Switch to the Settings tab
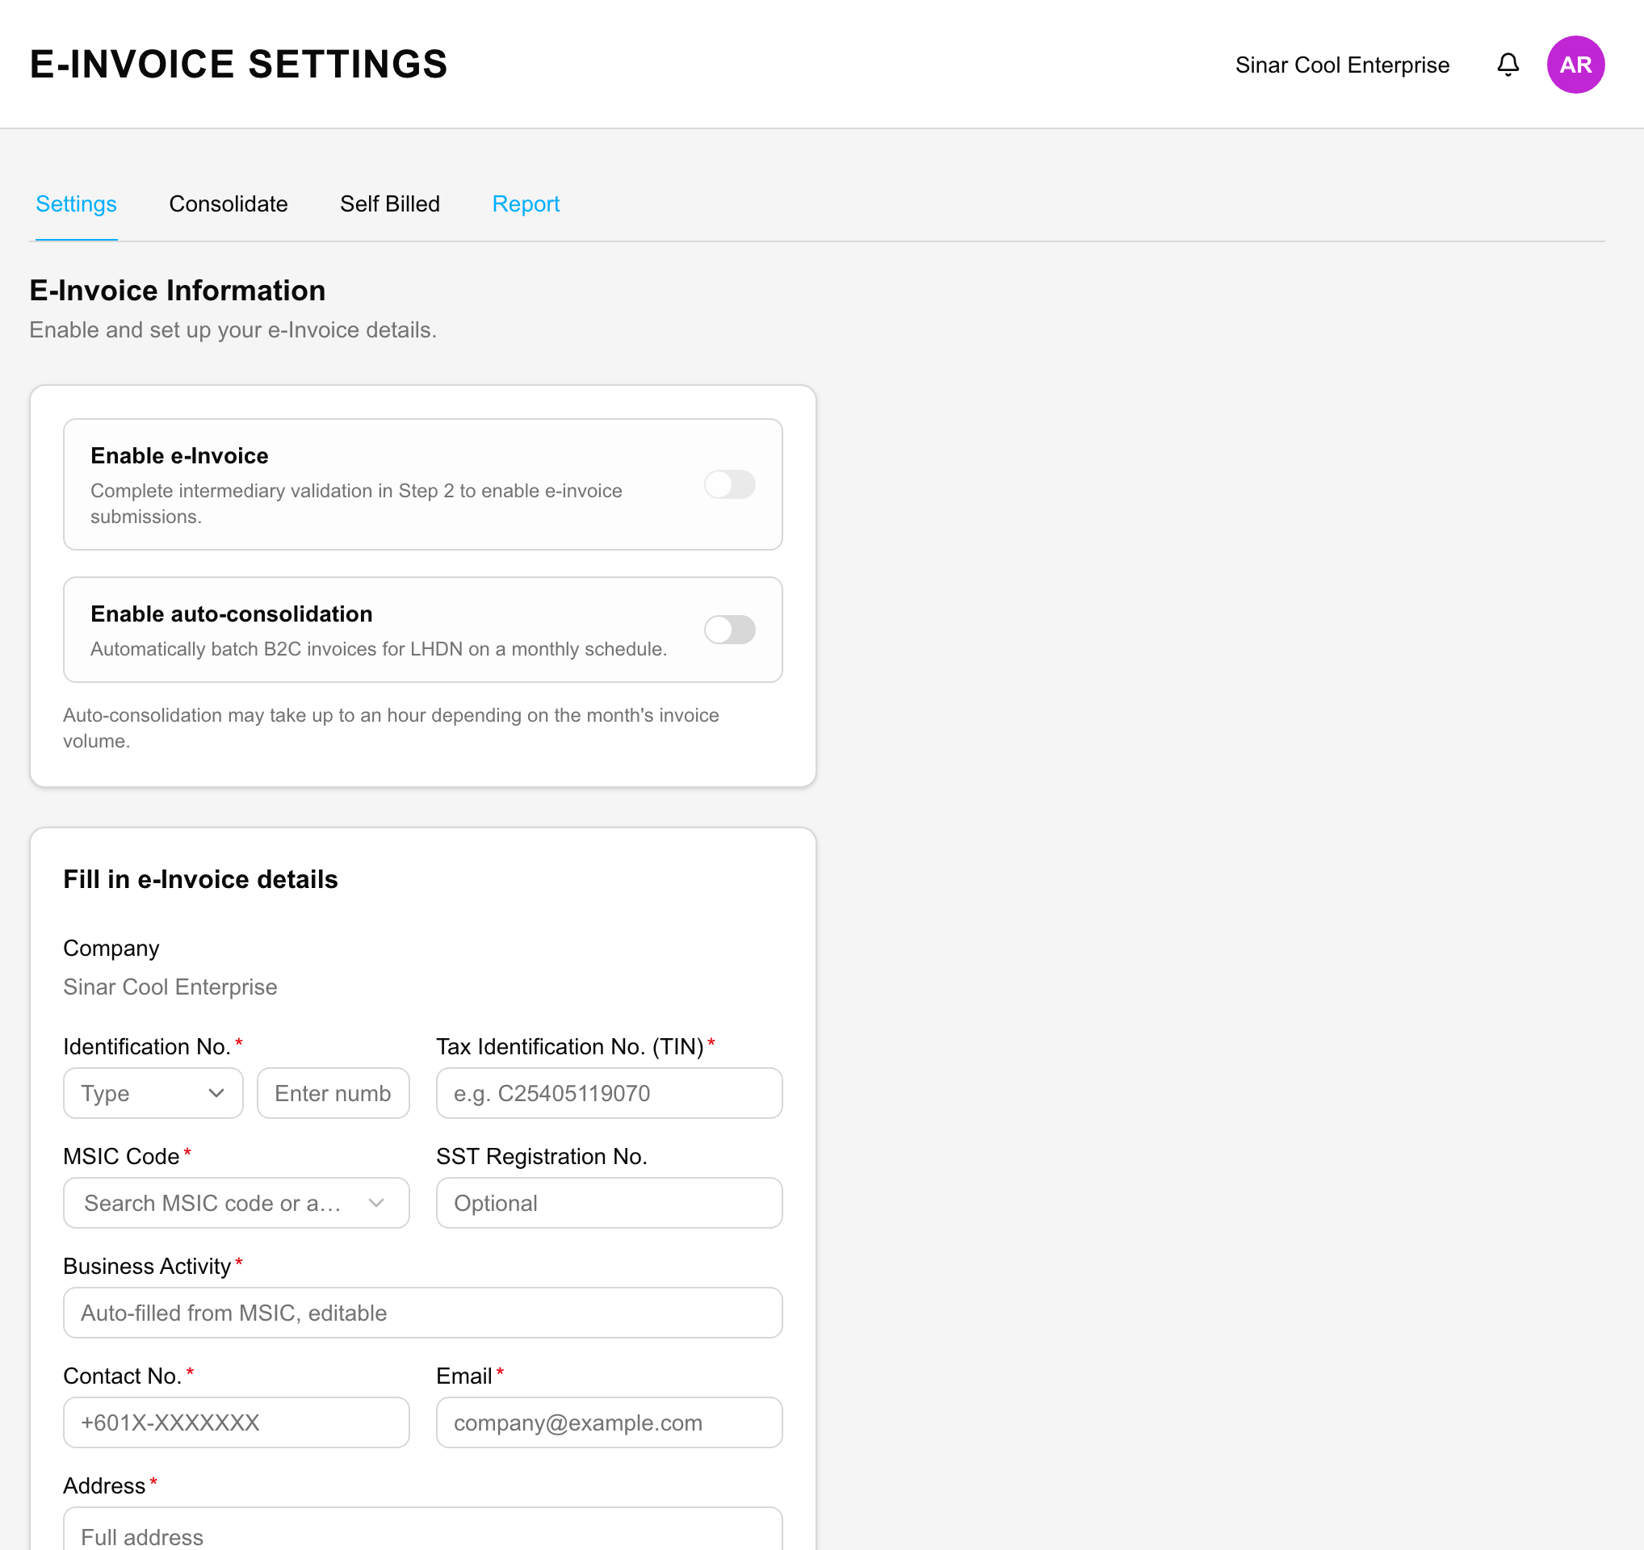 76,204
